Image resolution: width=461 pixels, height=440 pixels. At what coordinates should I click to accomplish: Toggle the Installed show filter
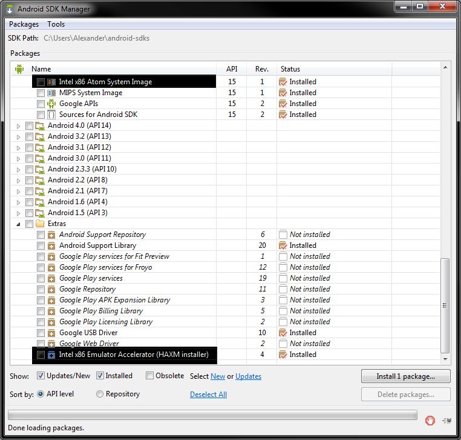coord(100,376)
